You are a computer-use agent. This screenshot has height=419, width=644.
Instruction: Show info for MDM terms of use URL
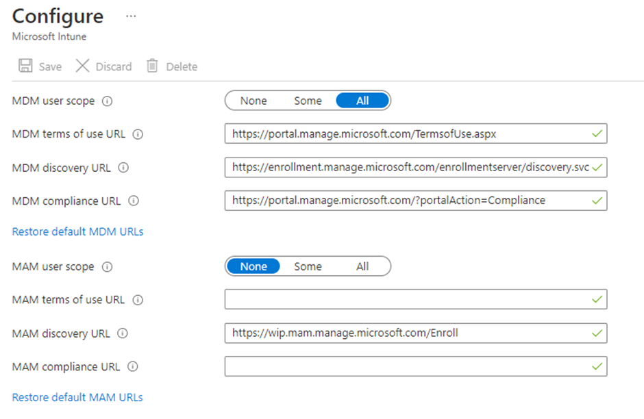(x=138, y=134)
